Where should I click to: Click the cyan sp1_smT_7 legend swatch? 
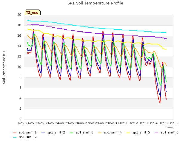click(15, 138)
